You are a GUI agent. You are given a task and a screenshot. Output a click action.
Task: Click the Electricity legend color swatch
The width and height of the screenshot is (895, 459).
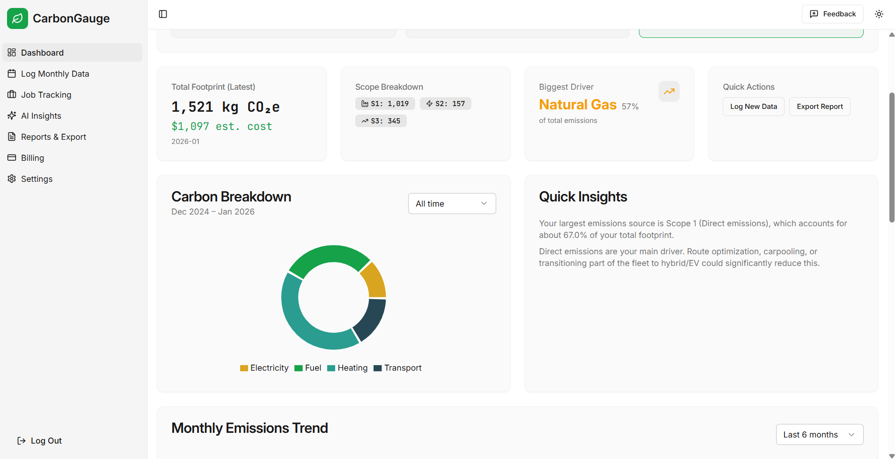(x=243, y=368)
